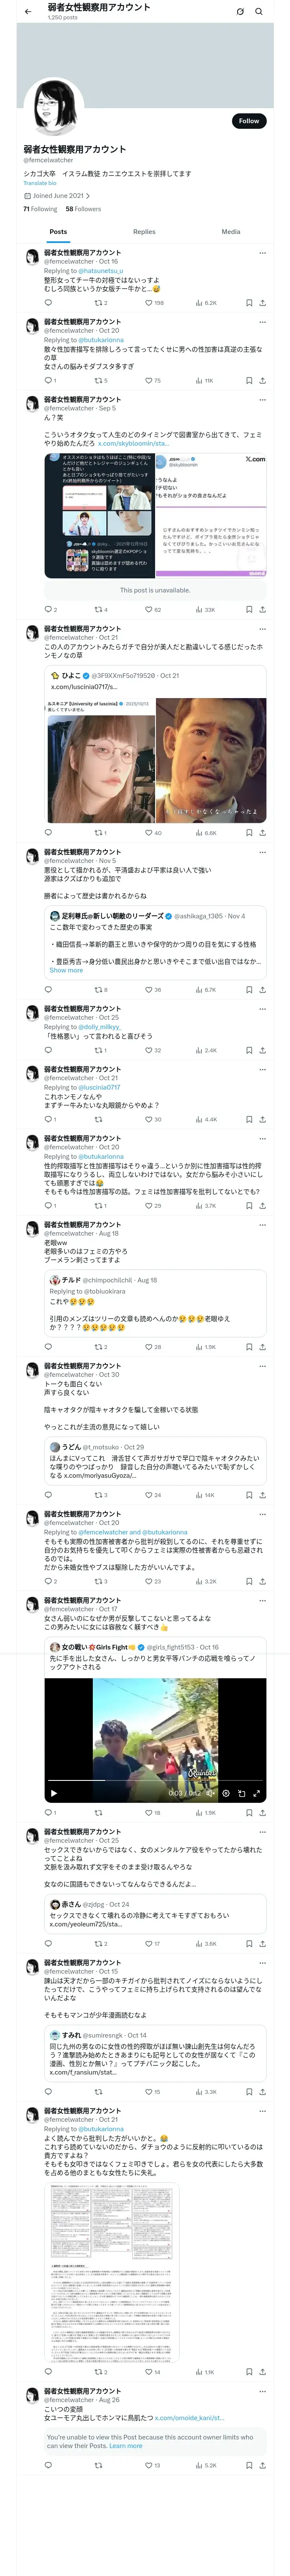Switch to the Replies tab

(x=144, y=232)
